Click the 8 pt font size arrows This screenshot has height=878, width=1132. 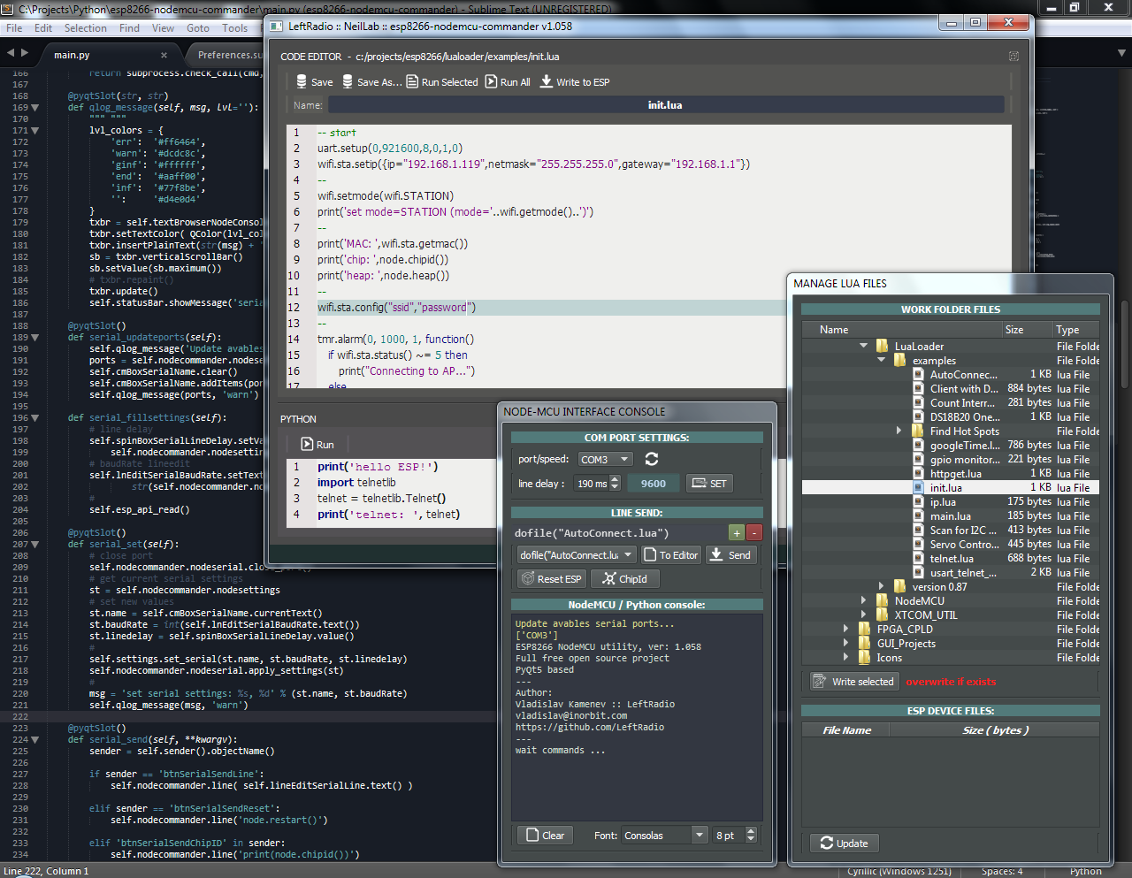pyautogui.click(x=751, y=835)
